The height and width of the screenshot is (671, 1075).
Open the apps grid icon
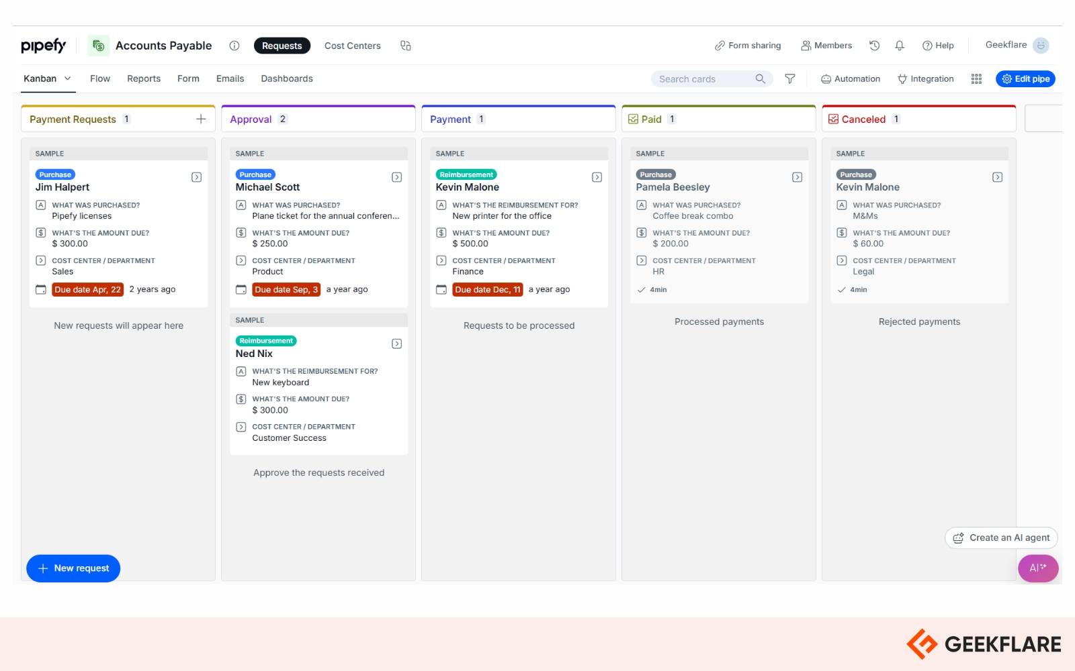click(976, 79)
